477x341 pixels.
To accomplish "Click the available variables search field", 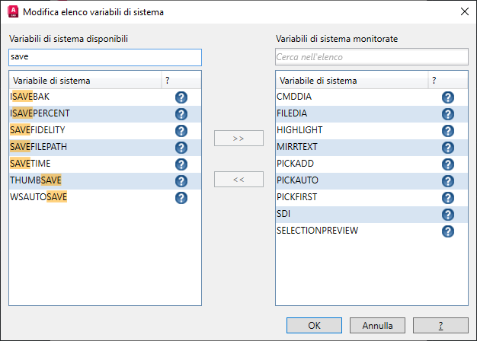I will 105,57.
